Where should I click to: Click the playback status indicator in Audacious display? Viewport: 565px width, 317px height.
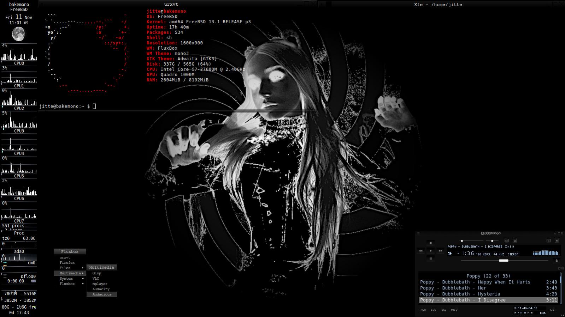[x=450, y=253]
